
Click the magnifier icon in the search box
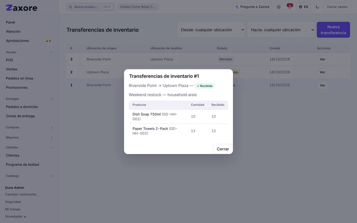tap(70, 7)
